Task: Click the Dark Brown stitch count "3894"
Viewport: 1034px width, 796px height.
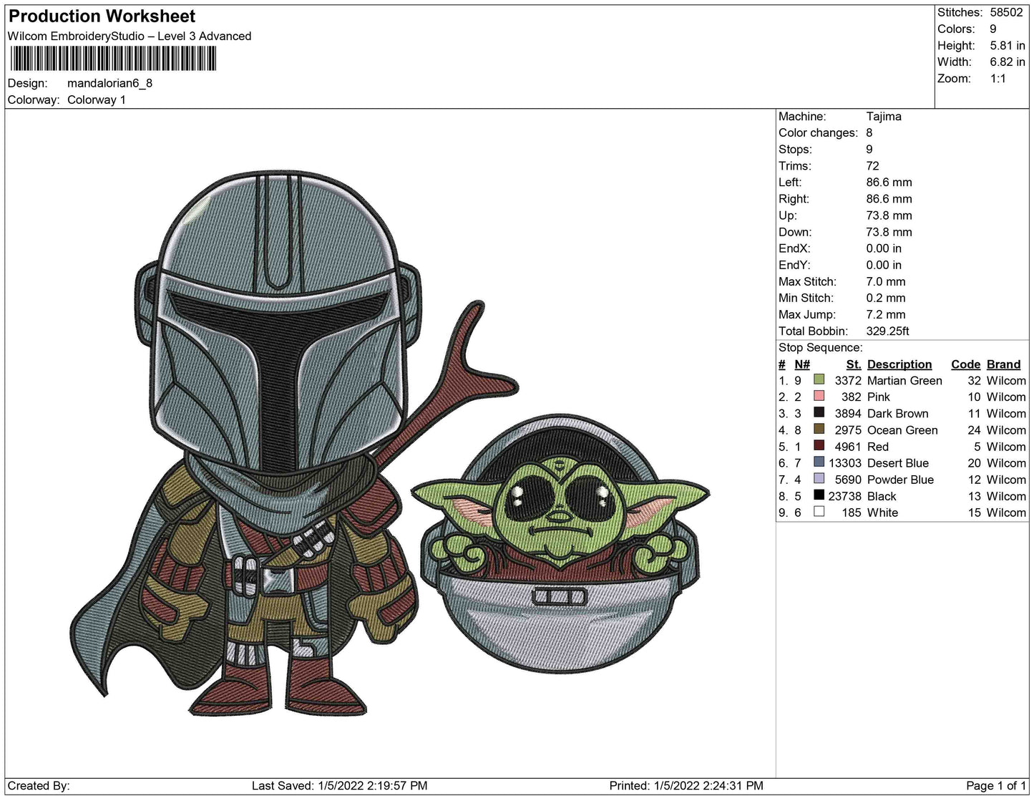Action: [x=848, y=414]
